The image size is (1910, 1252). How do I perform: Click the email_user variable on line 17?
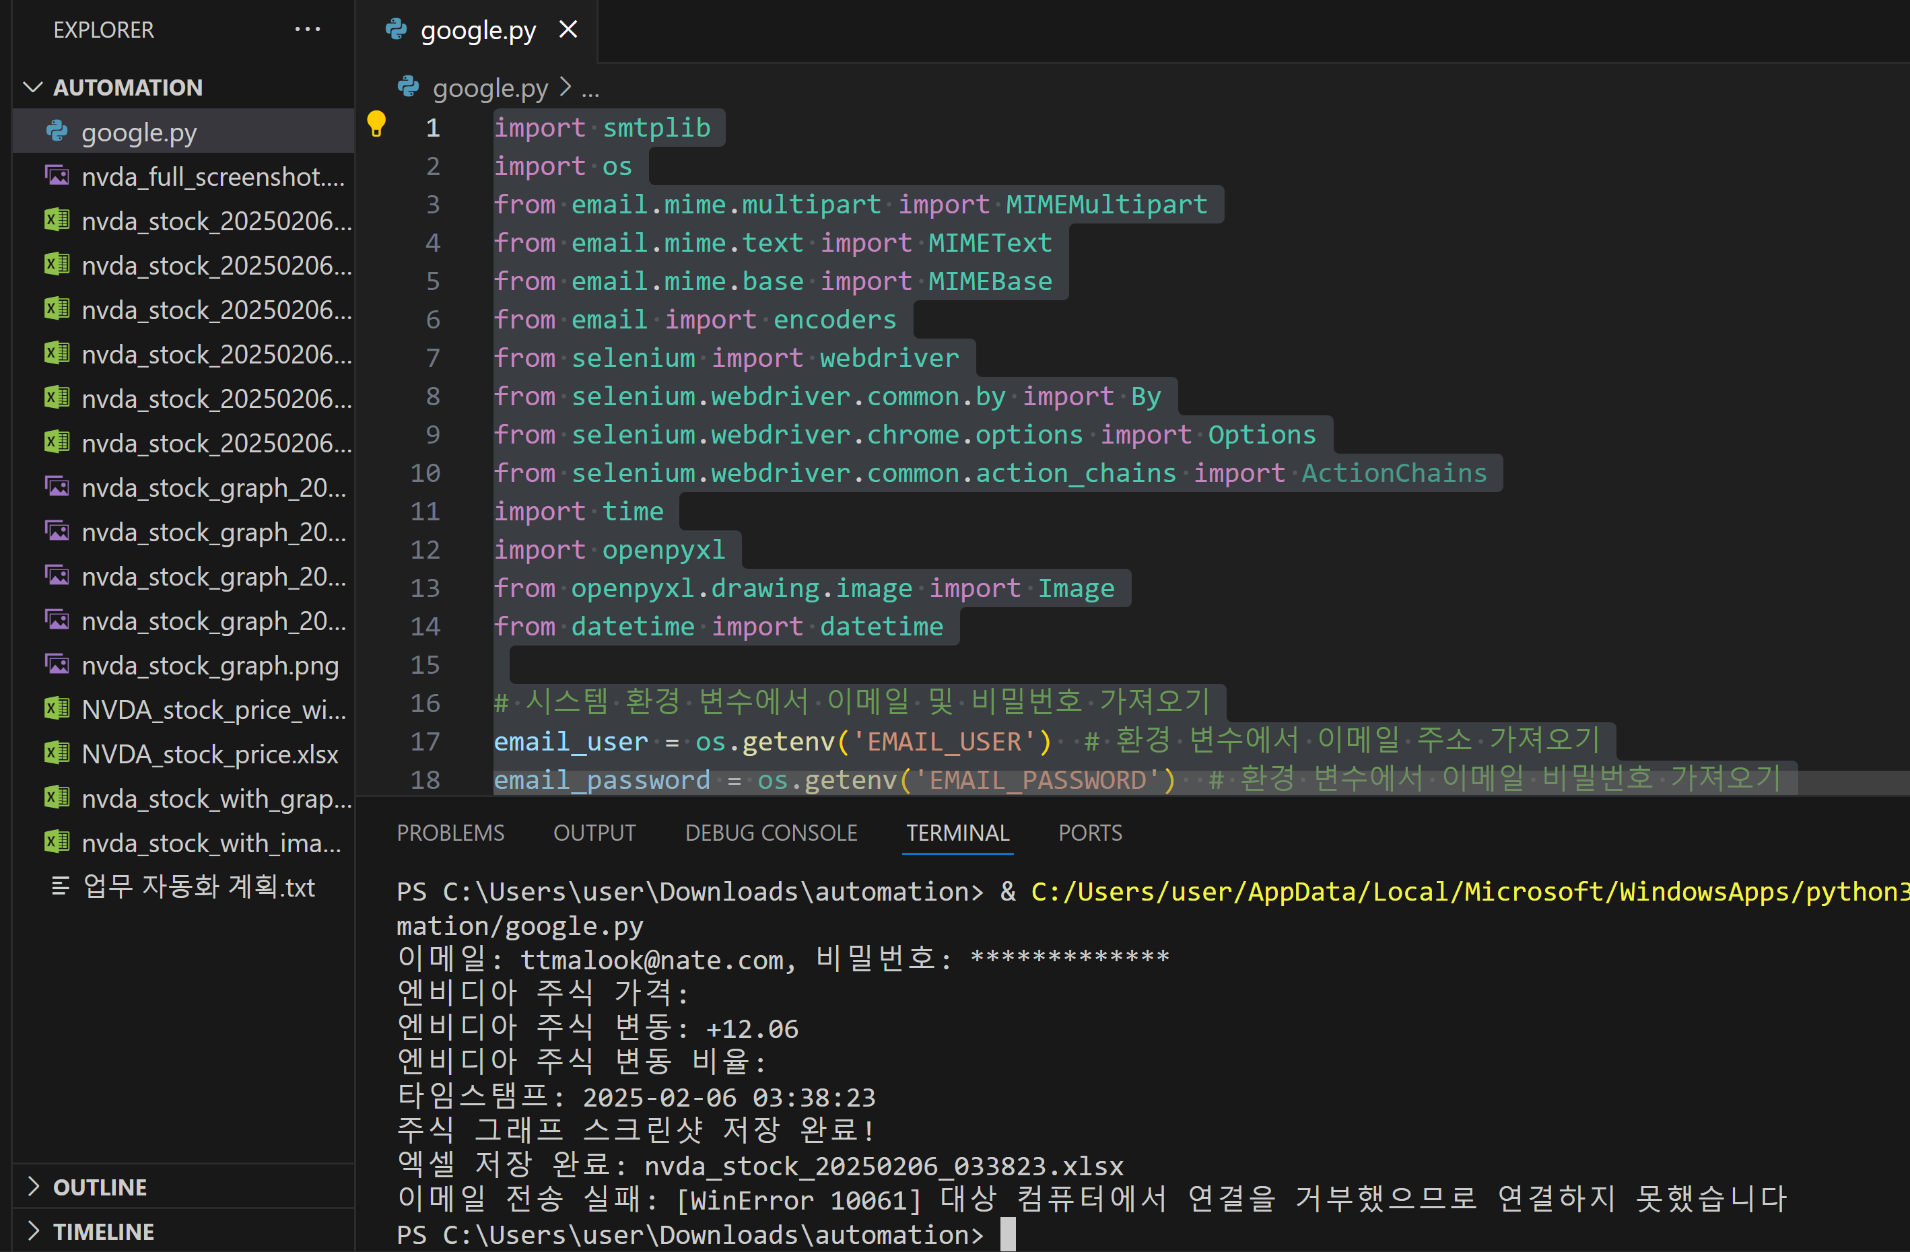(571, 742)
